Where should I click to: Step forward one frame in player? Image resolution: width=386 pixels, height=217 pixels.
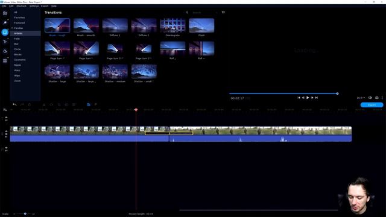pyautogui.click(x=312, y=98)
